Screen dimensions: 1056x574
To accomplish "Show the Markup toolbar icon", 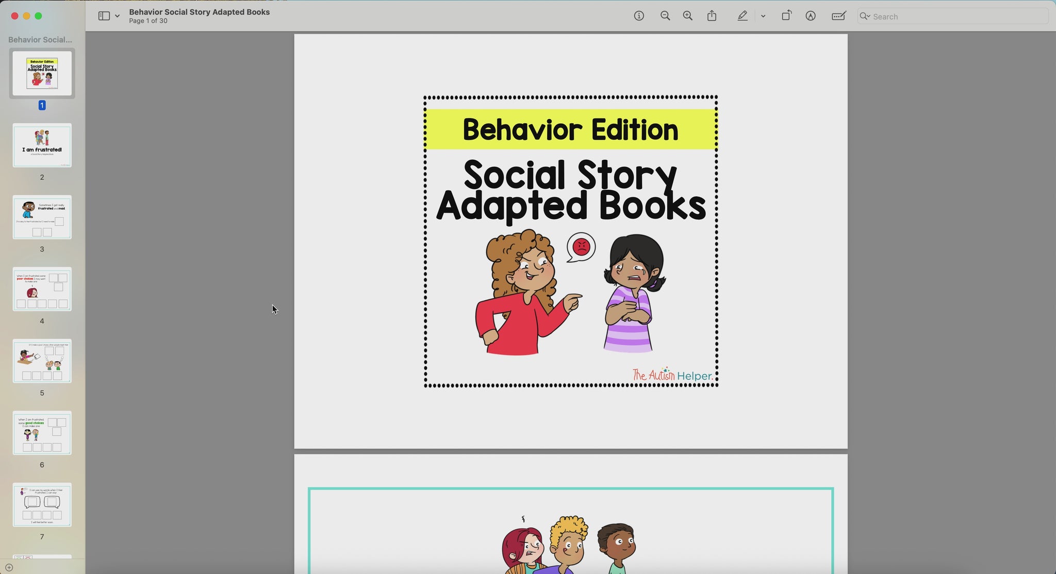I will click(811, 16).
